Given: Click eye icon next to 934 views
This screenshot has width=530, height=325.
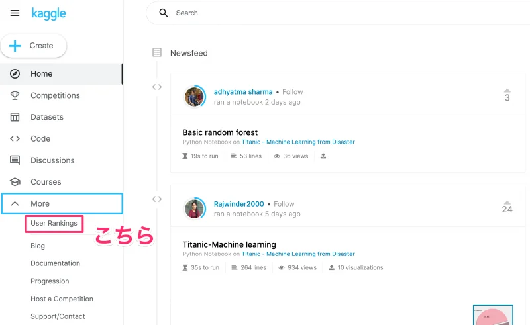Looking at the screenshot, I should pos(281,268).
